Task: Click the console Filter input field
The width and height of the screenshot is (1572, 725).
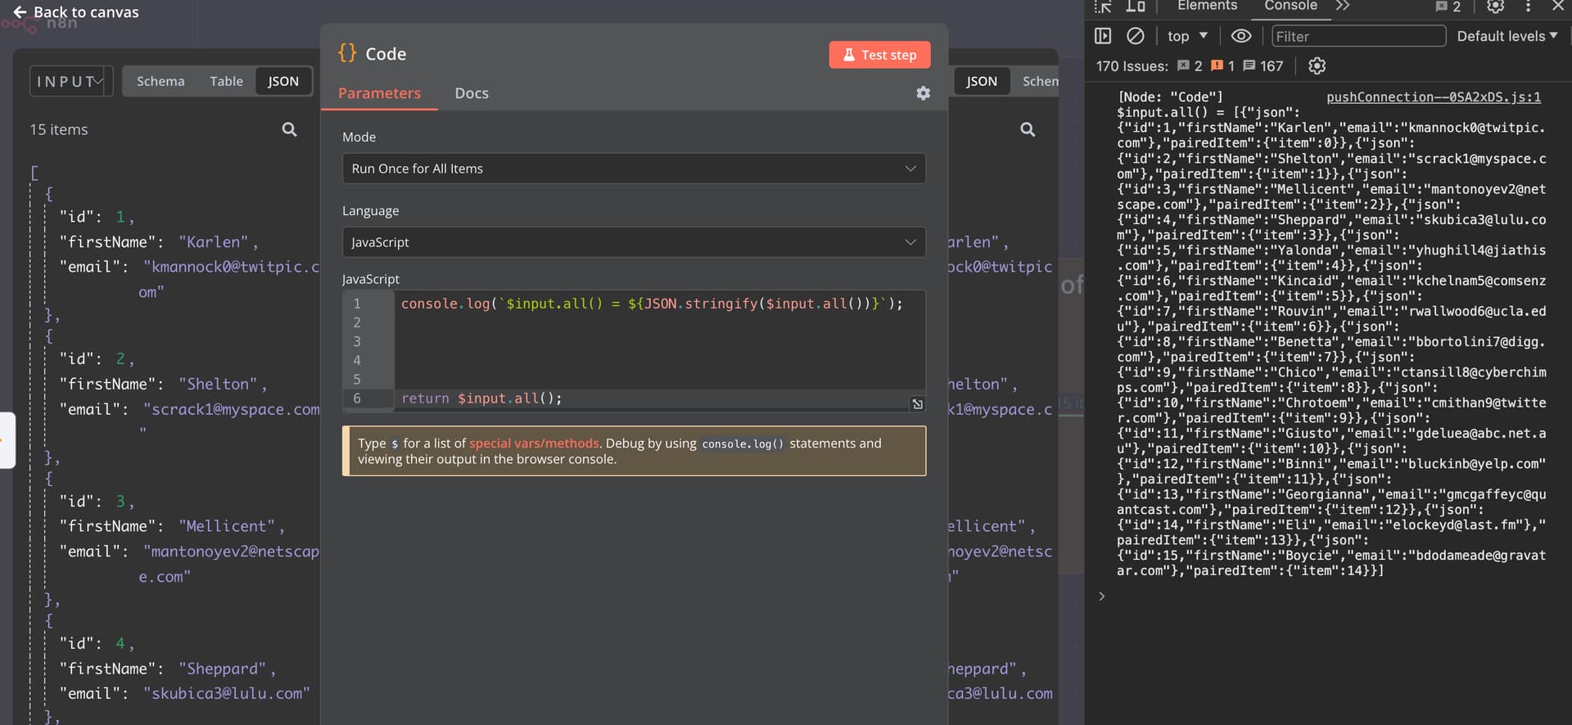Action: (x=1358, y=36)
